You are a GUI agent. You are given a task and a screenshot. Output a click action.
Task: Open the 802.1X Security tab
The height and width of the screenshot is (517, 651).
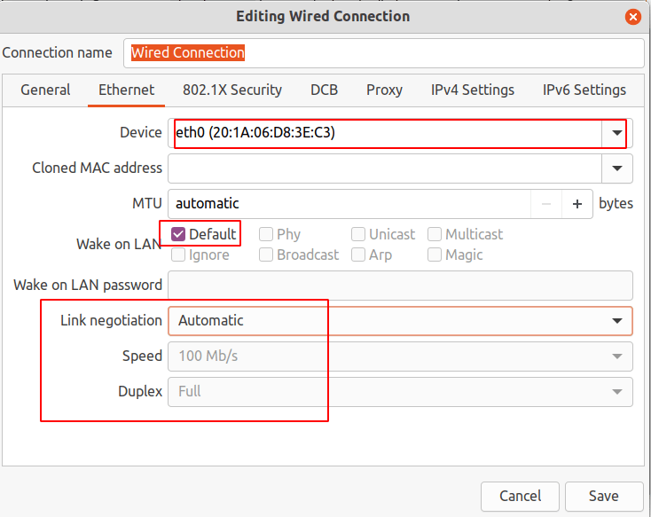[232, 90]
